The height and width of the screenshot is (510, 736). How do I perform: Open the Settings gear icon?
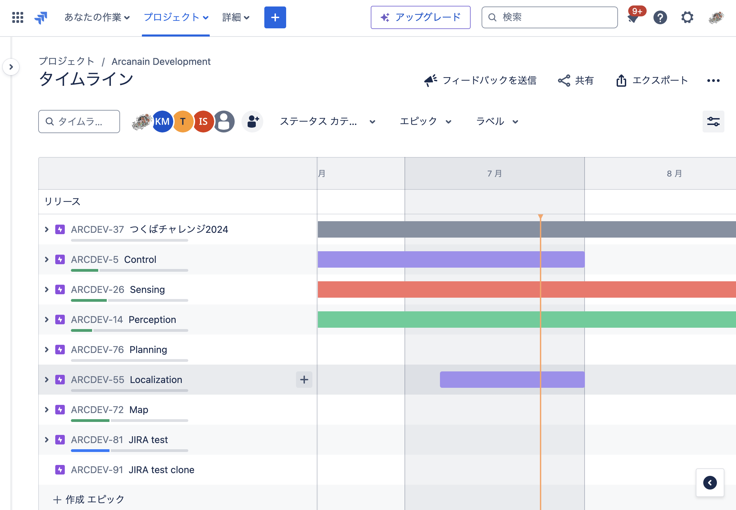pyautogui.click(x=687, y=17)
